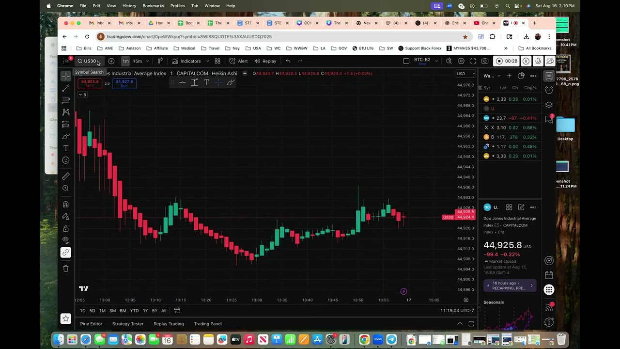Click the 44,927.8 BUY button
This screenshot has height=349, width=620.
click(124, 83)
